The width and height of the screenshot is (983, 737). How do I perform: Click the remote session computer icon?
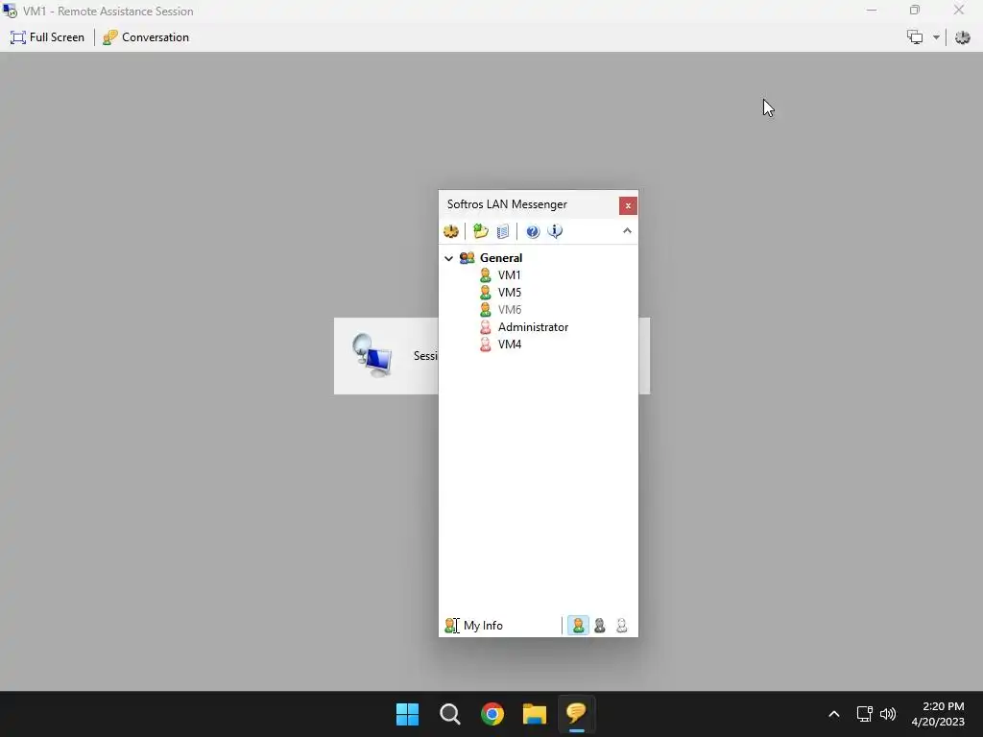(372, 355)
